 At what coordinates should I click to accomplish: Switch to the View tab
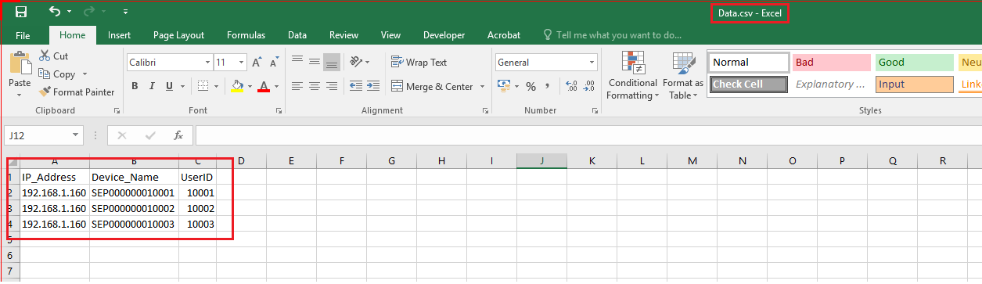tap(390, 35)
